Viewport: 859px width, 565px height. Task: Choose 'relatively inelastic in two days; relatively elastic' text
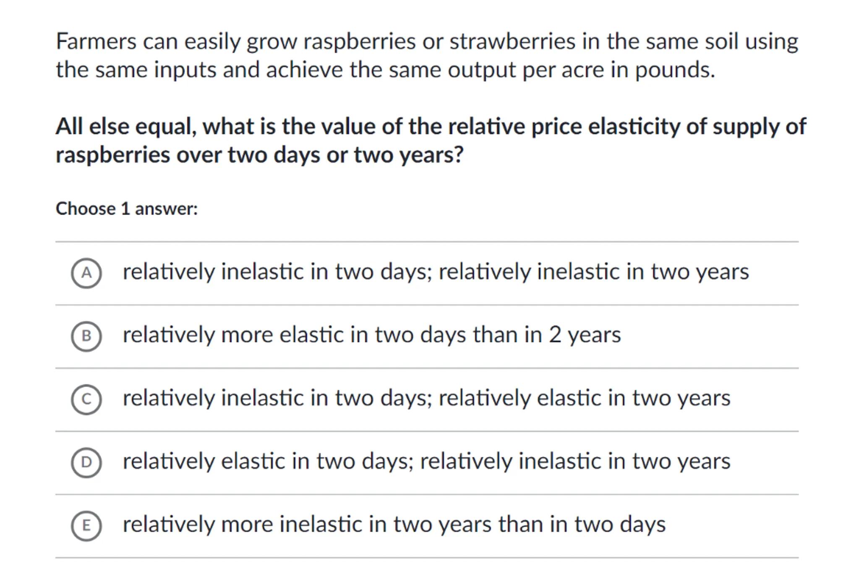426,398
